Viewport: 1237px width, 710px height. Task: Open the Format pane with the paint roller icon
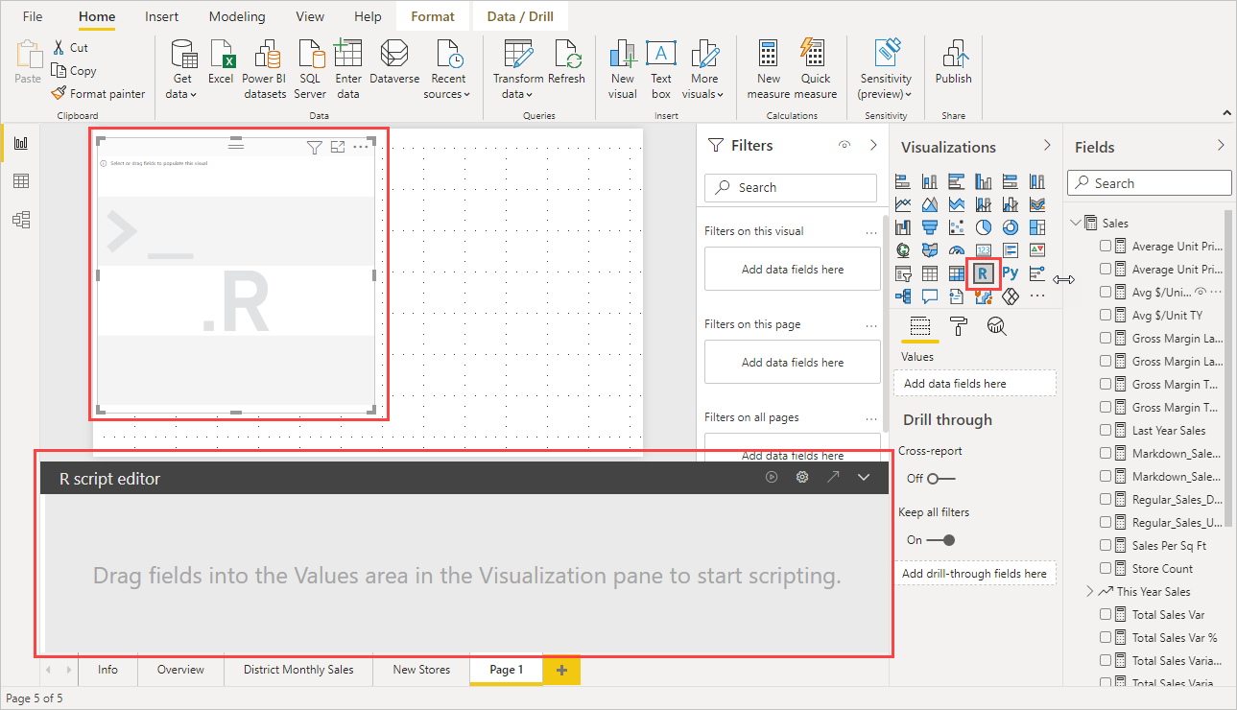click(x=959, y=325)
